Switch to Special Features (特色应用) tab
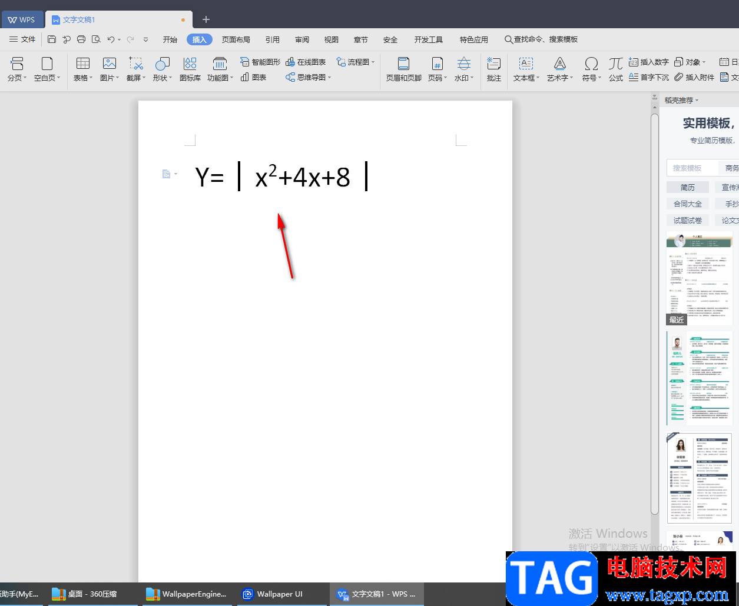This screenshot has height=606, width=739. pyautogui.click(x=474, y=39)
